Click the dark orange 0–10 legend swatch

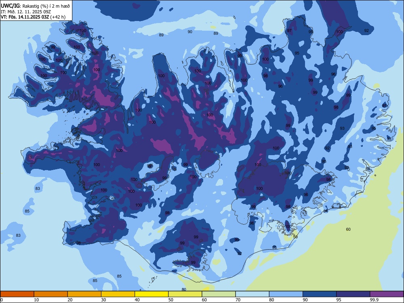pos(17,294)
